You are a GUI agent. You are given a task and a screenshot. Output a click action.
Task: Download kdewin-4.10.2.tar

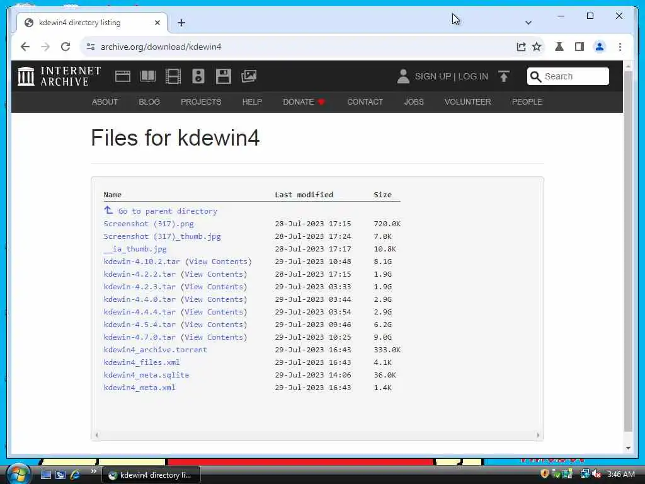(x=142, y=262)
